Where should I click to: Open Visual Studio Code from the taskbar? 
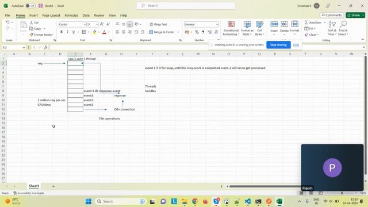248,201
